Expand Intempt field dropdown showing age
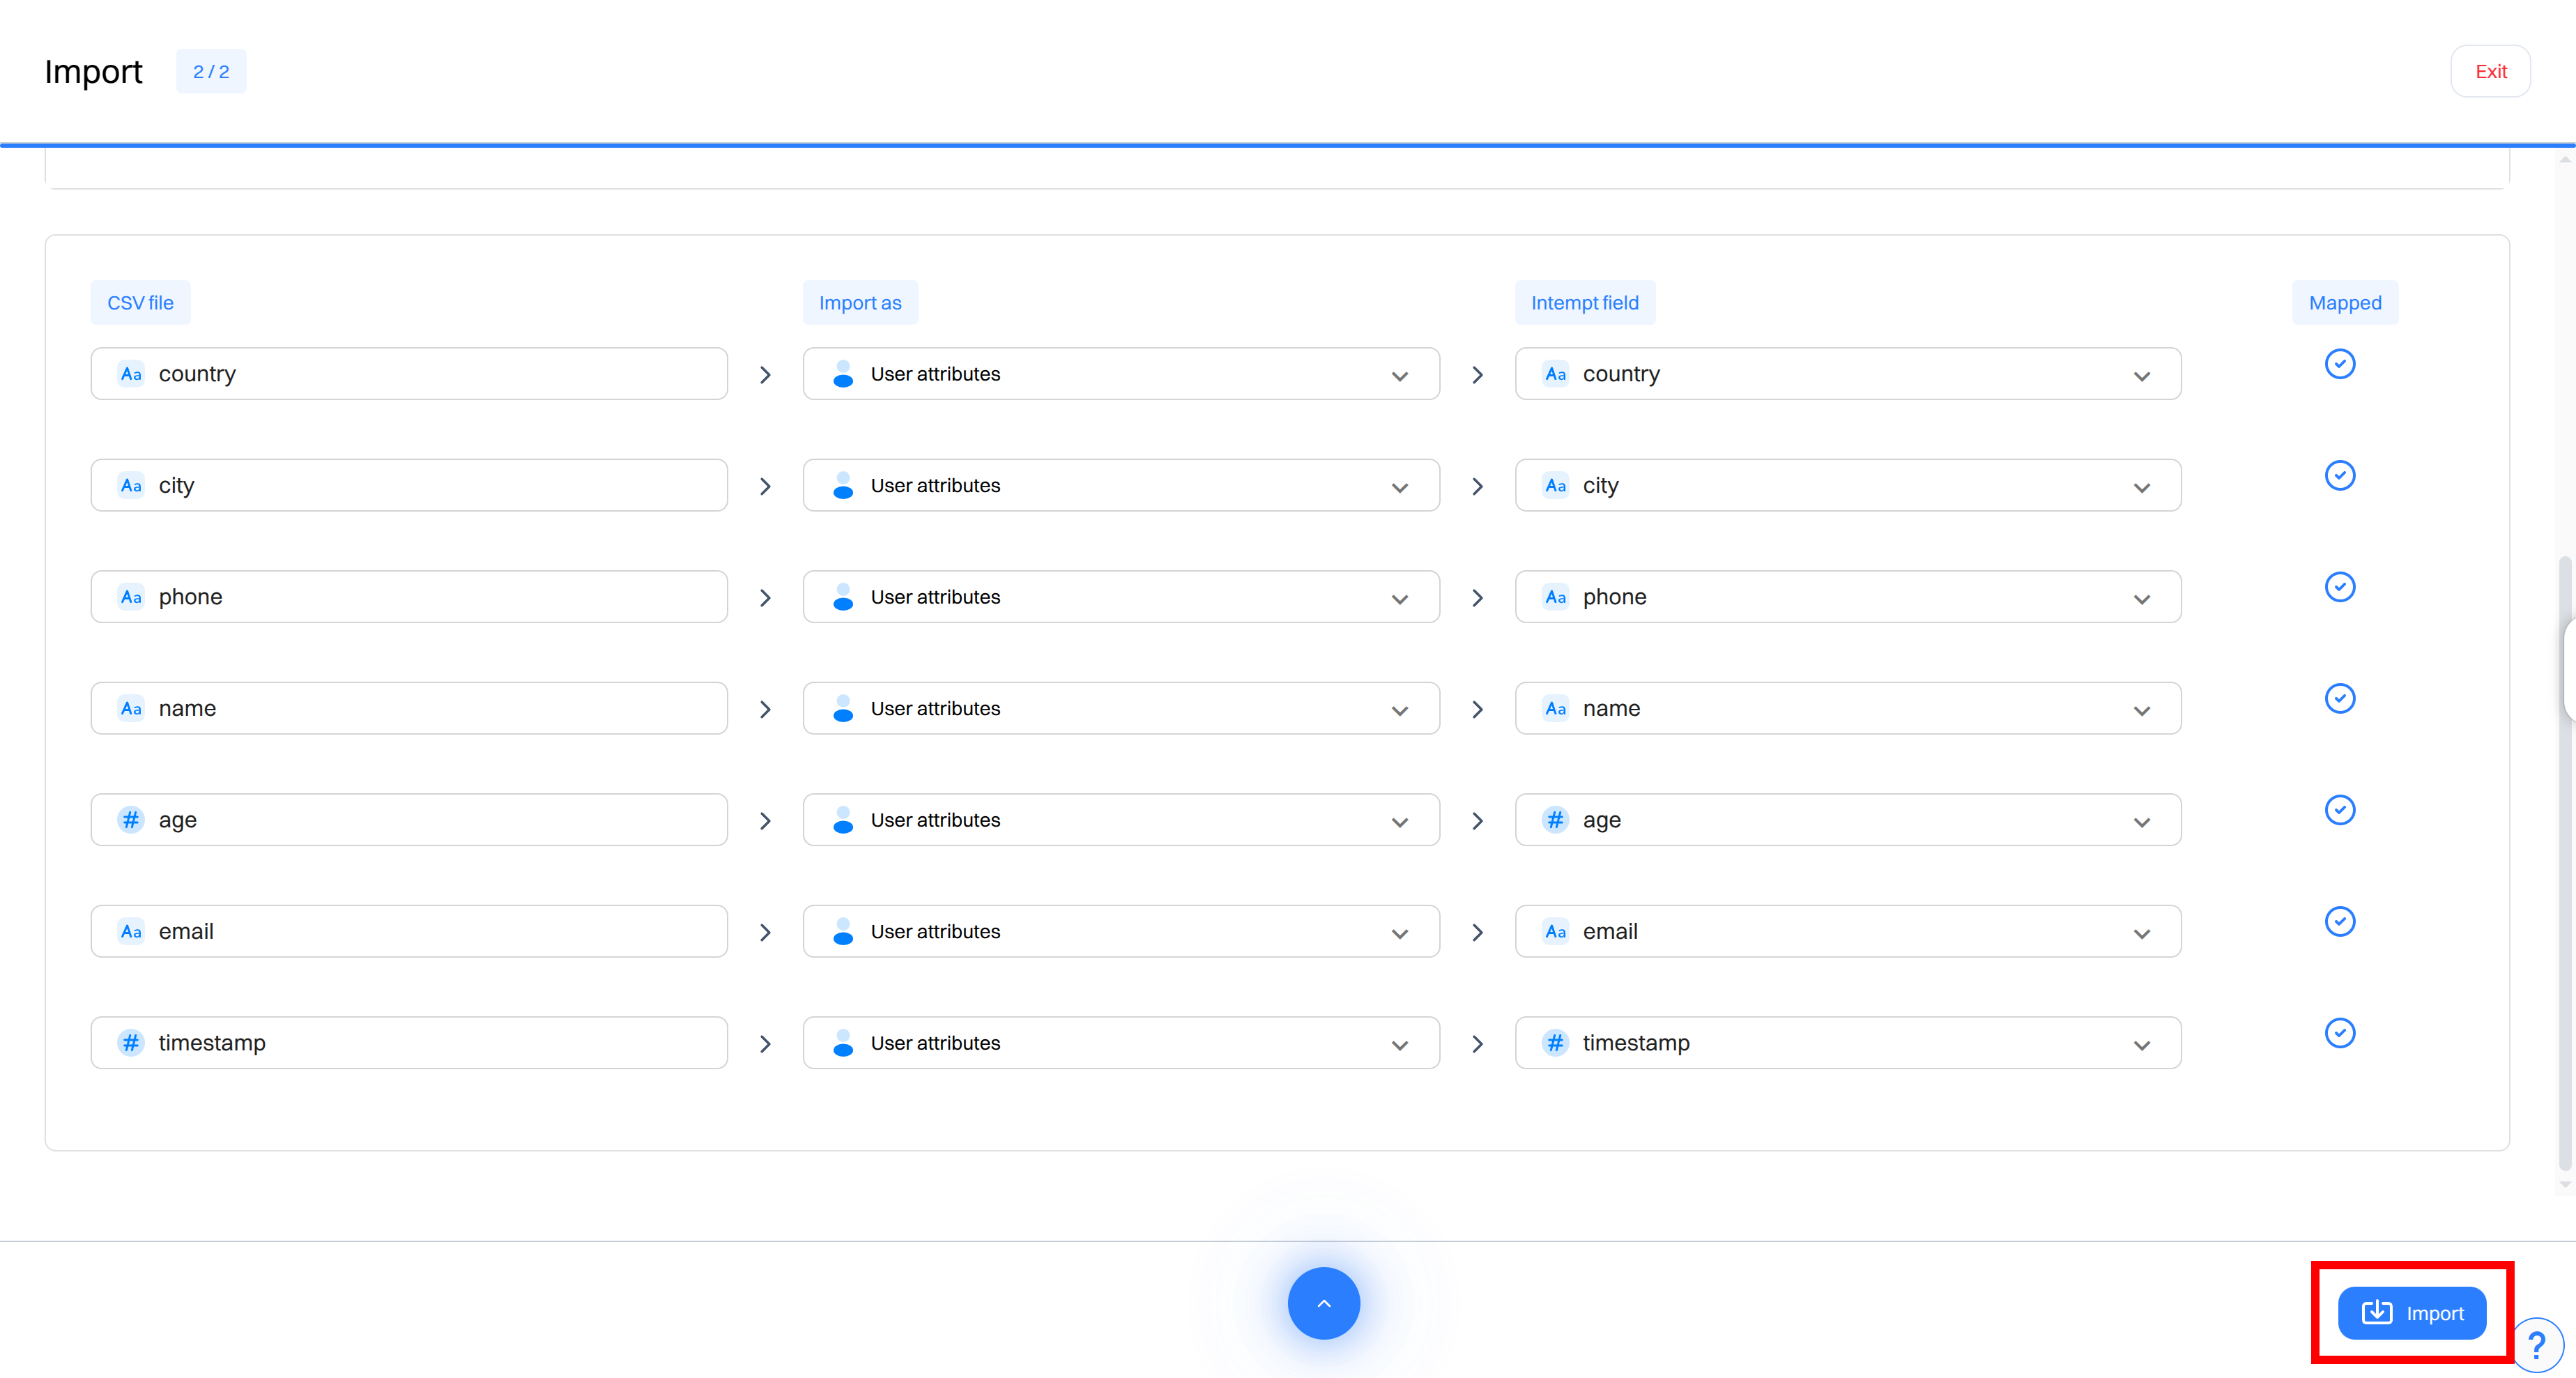This screenshot has width=2576, height=1378. tap(1848, 820)
